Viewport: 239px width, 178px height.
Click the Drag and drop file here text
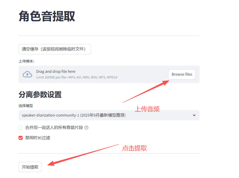(x=56, y=72)
